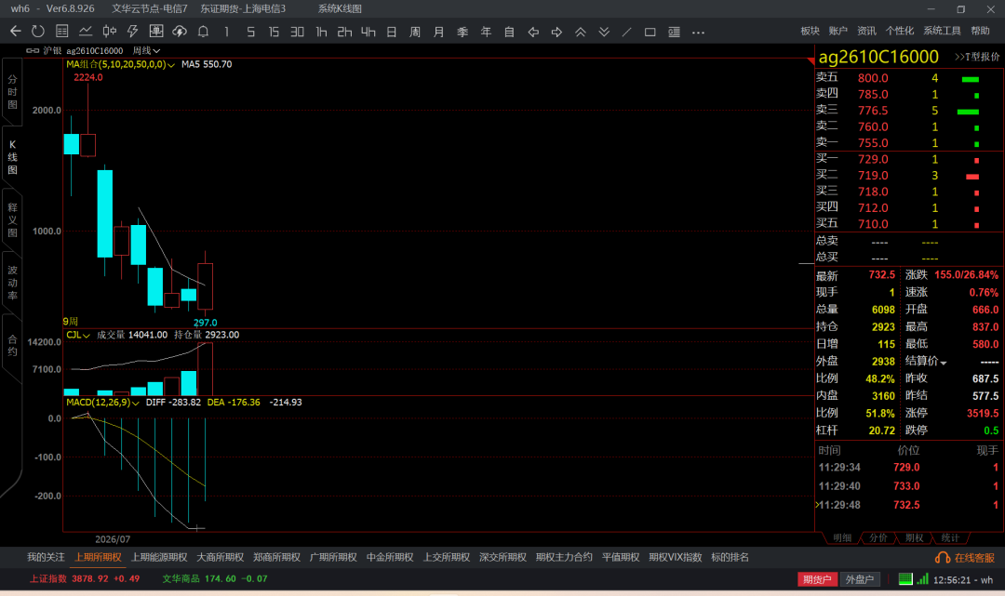This screenshot has height=596, width=1005.
Task: Open 郑商所期权 tab
Action: [x=277, y=557]
